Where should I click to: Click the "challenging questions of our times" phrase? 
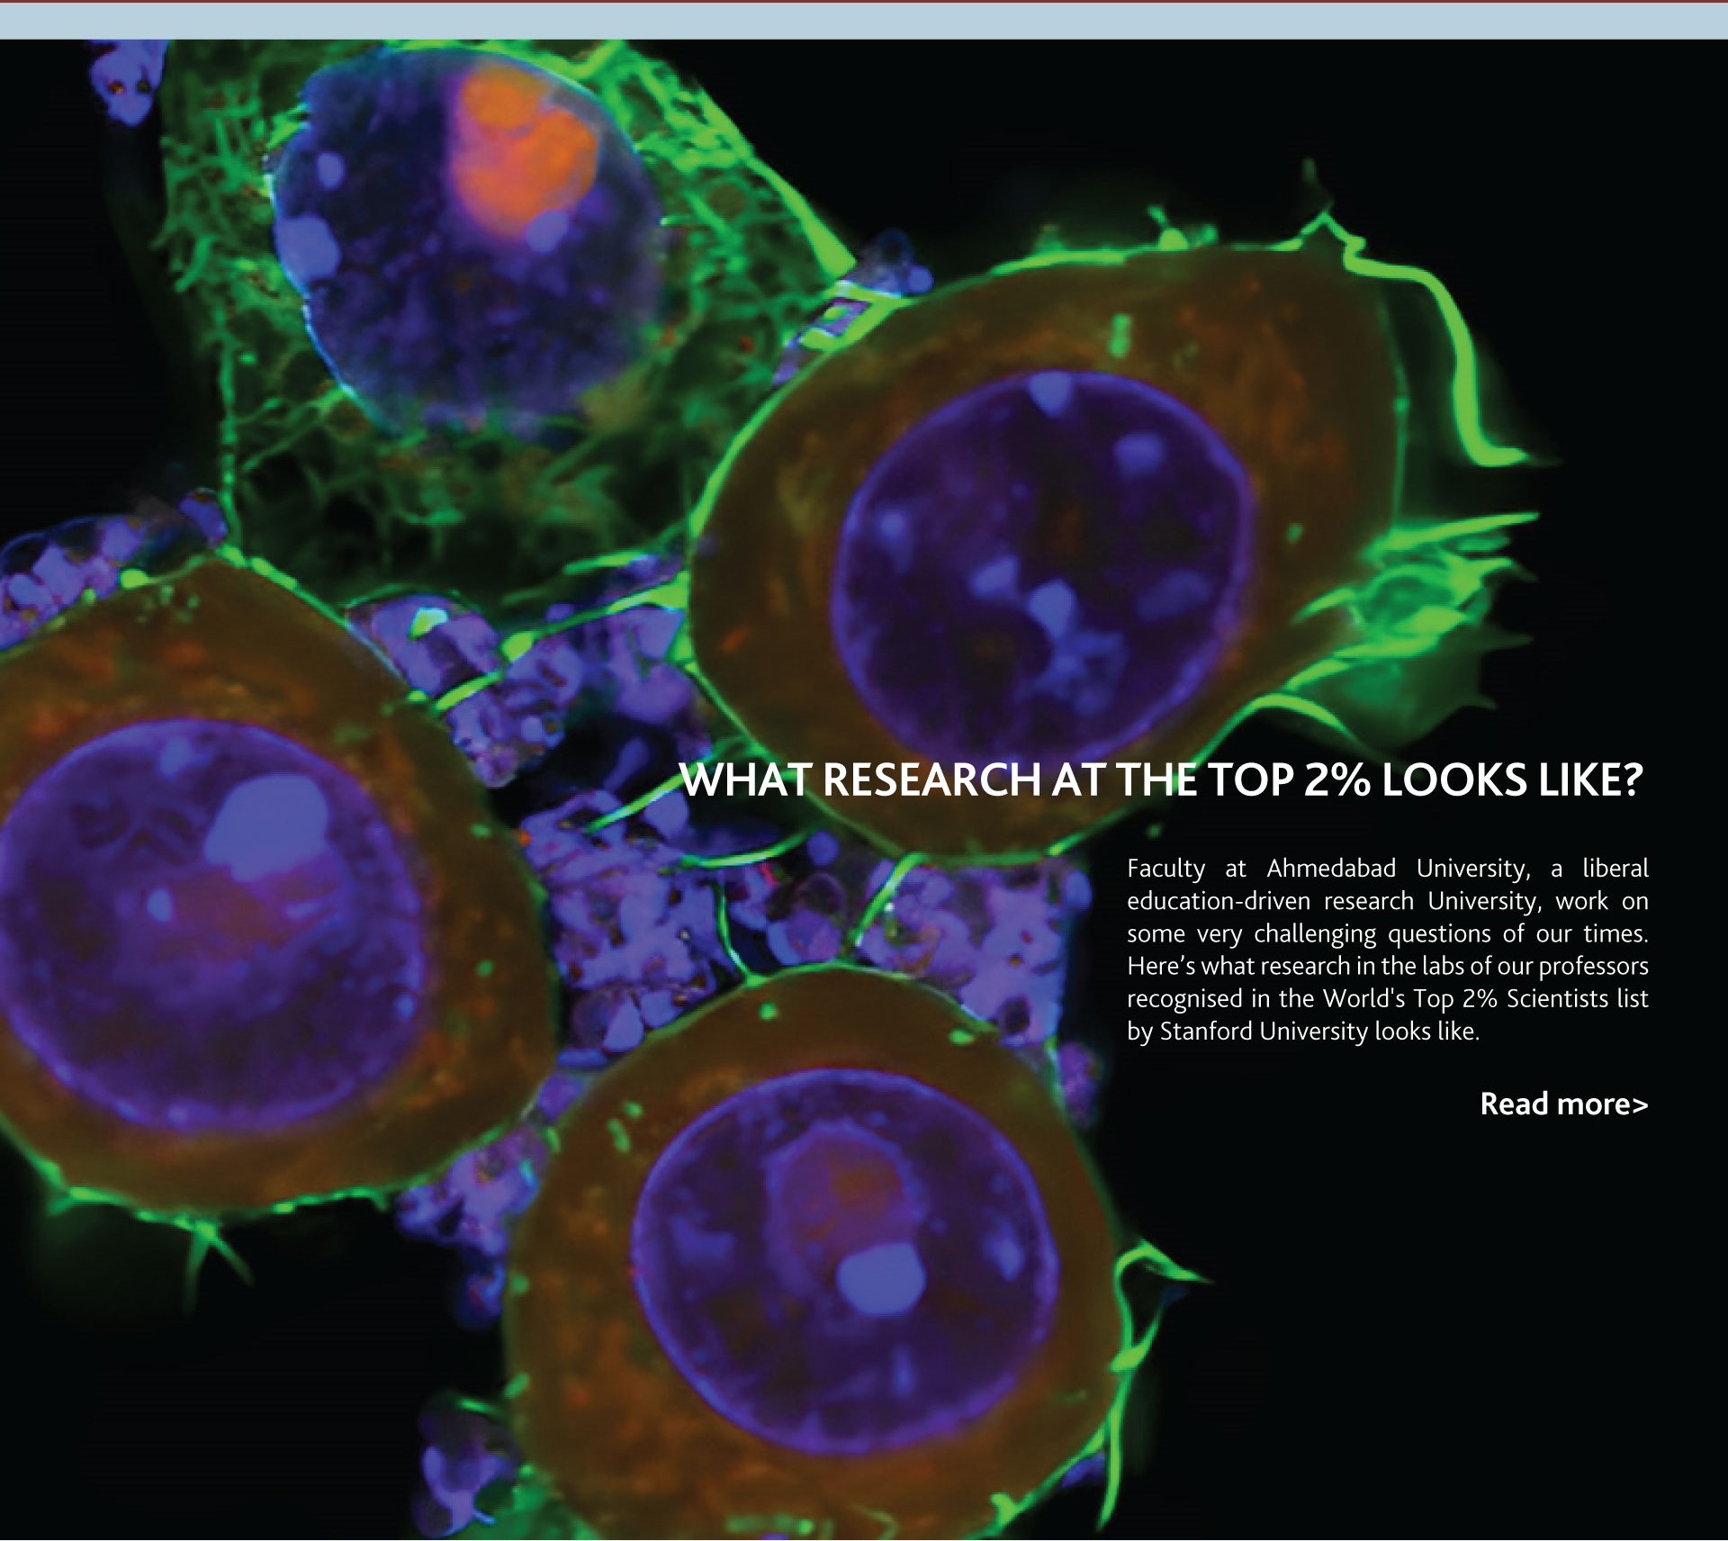pyautogui.click(x=1449, y=934)
